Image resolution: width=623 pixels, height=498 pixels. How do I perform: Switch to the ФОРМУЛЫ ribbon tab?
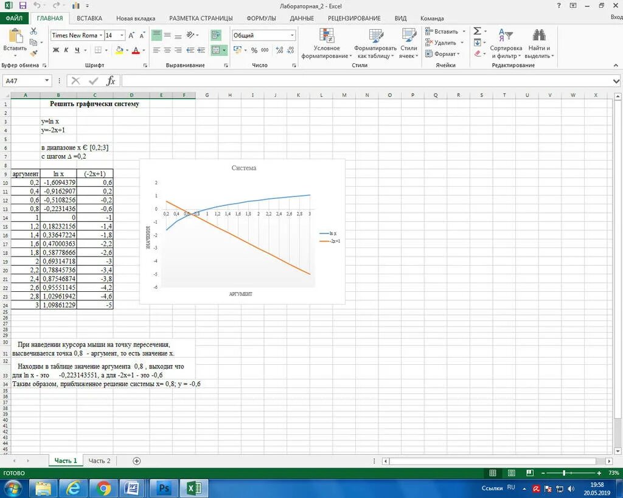pos(261,18)
